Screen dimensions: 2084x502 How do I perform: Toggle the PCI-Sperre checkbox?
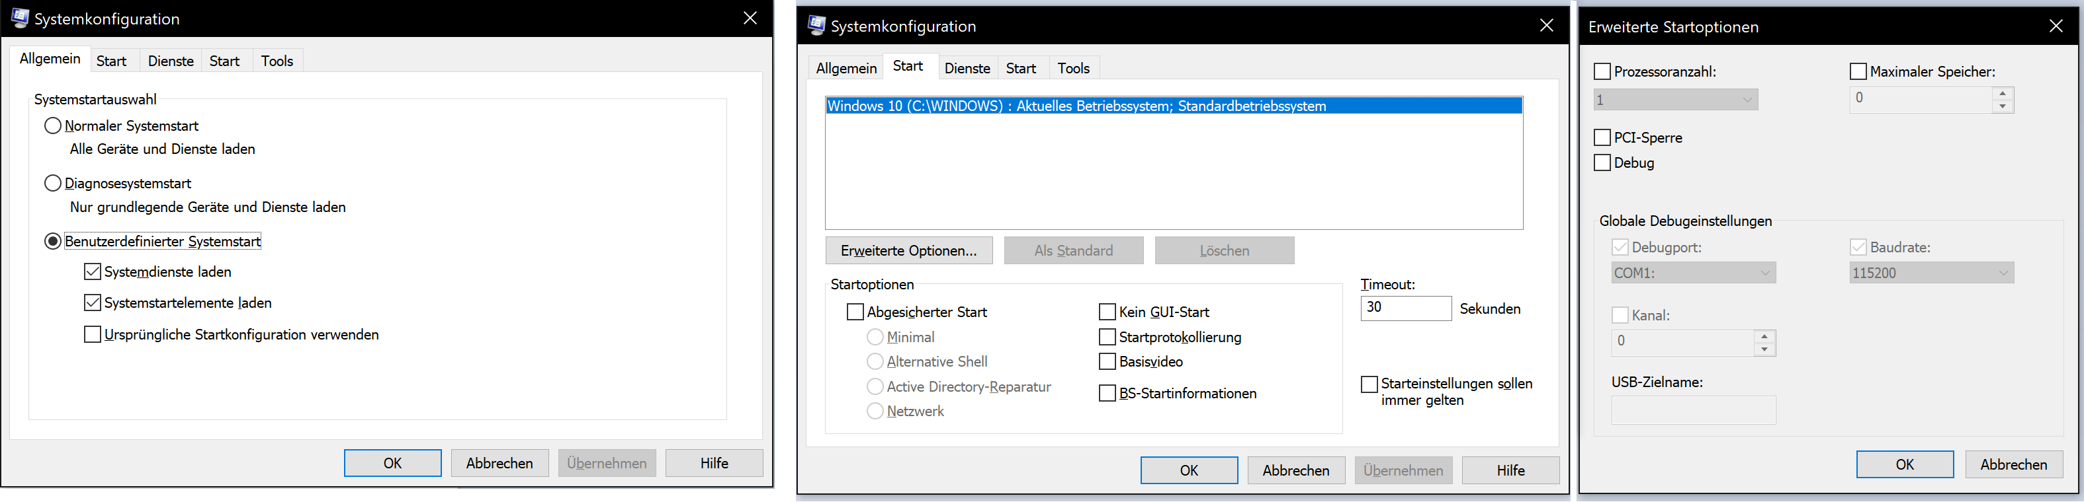coord(1602,138)
